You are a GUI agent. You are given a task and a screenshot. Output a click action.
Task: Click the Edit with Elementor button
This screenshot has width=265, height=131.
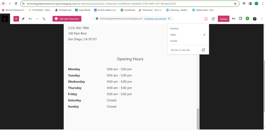coord(67,19)
